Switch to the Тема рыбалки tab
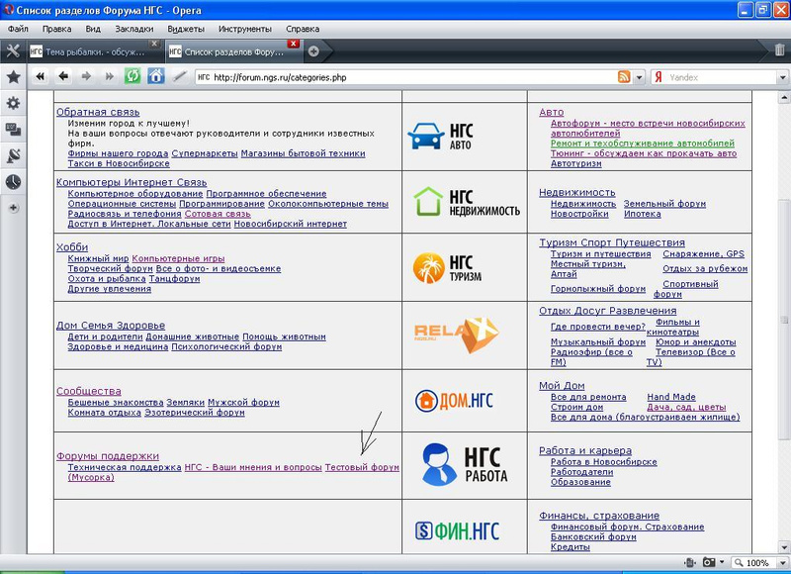791x574 pixels. (87, 51)
